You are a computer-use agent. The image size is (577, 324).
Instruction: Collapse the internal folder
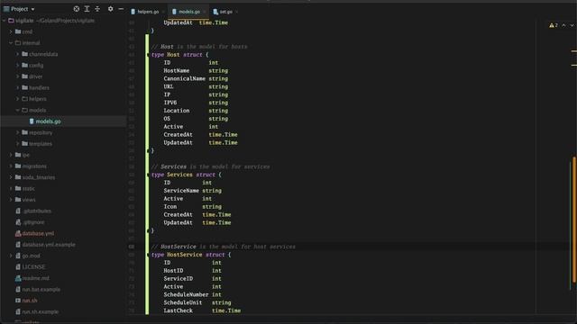coord(11,43)
